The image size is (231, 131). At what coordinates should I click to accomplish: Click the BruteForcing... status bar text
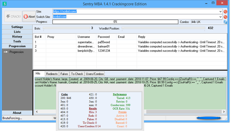12,118
